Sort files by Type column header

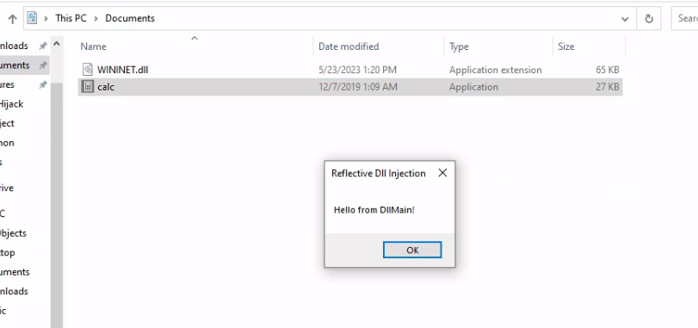coord(498,46)
